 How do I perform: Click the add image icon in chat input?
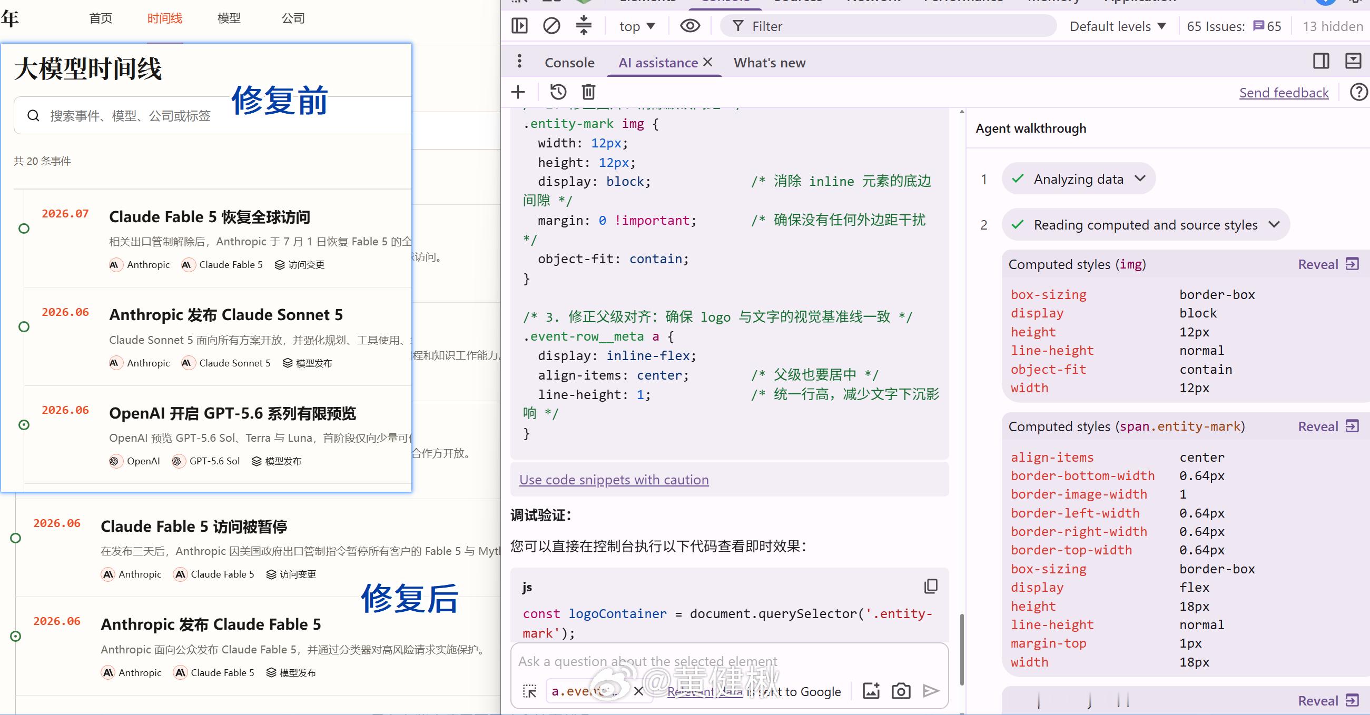[x=871, y=691]
